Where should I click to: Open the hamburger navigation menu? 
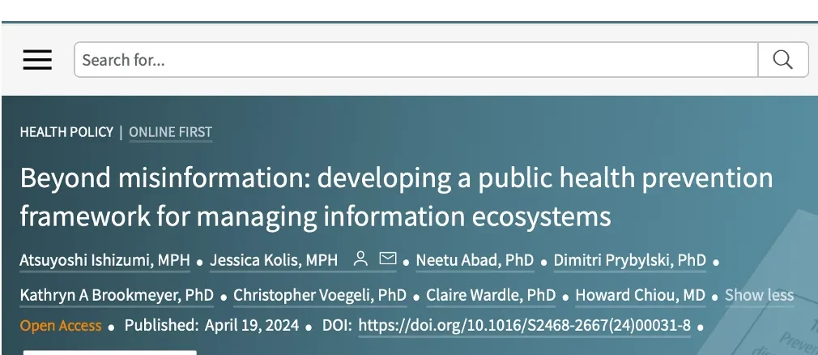coord(37,60)
